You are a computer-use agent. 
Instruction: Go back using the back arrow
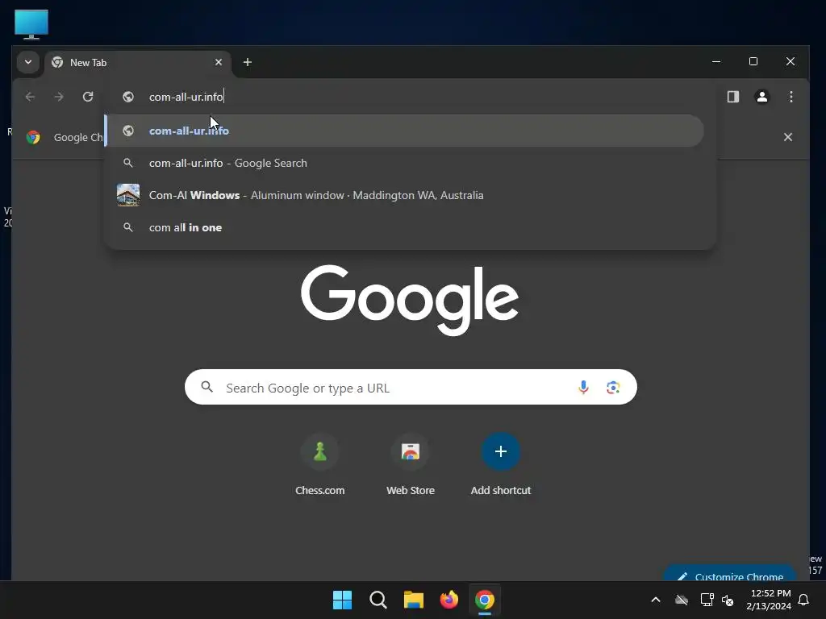pyautogui.click(x=30, y=97)
